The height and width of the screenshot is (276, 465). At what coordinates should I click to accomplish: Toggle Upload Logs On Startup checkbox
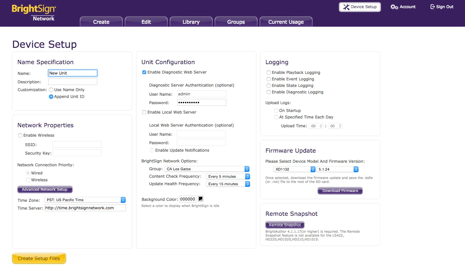276,111
